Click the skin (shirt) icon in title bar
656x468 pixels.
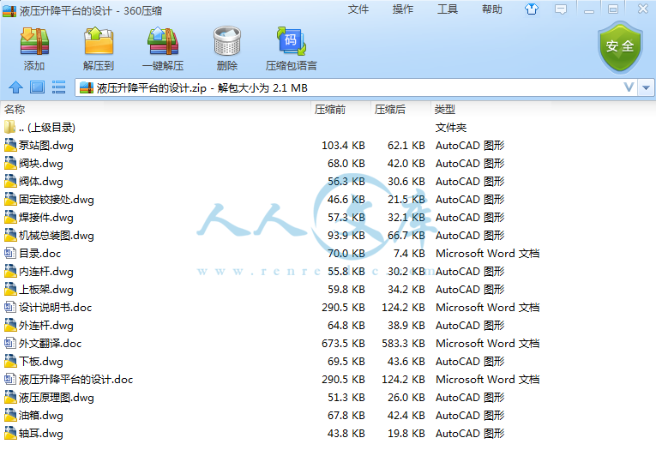(x=532, y=9)
